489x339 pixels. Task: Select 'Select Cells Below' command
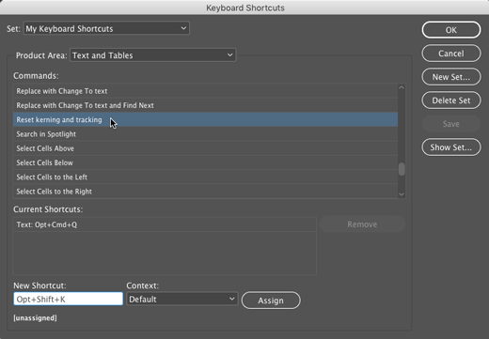coord(206,162)
